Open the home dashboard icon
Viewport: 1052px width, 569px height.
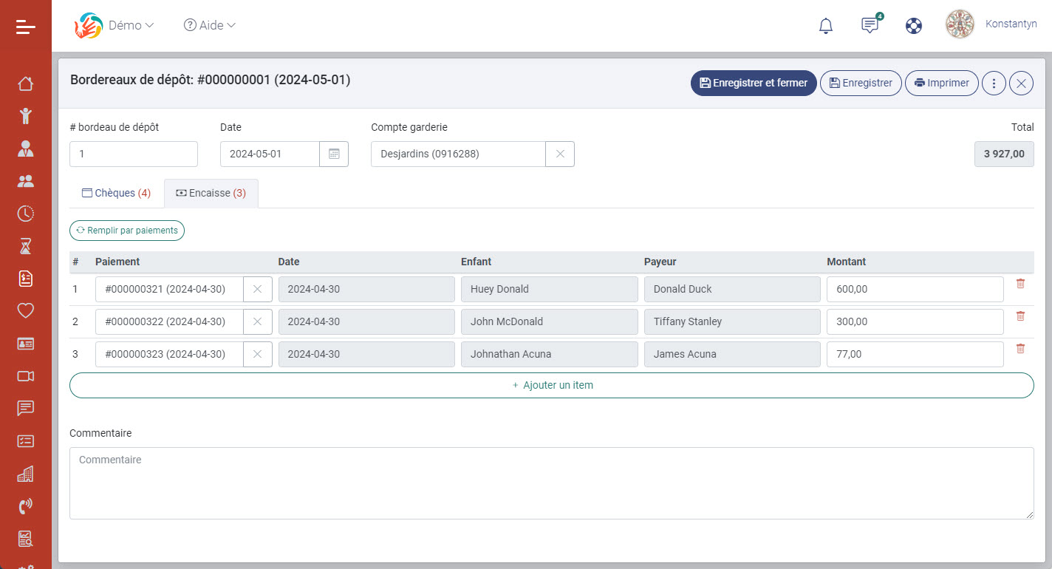(x=26, y=84)
